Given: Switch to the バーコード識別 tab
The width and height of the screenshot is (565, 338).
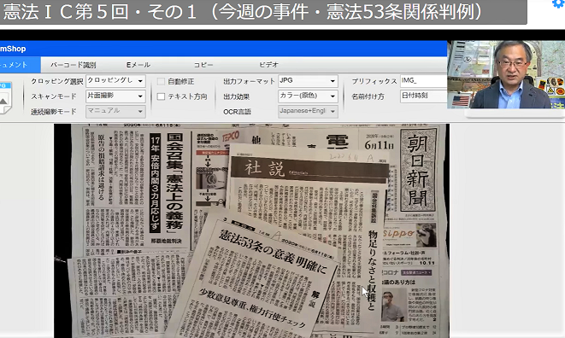Looking at the screenshot, I should tap(74, 65).
